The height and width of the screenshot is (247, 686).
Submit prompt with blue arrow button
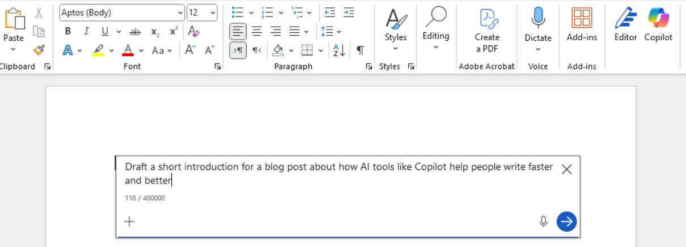[567, 222]
